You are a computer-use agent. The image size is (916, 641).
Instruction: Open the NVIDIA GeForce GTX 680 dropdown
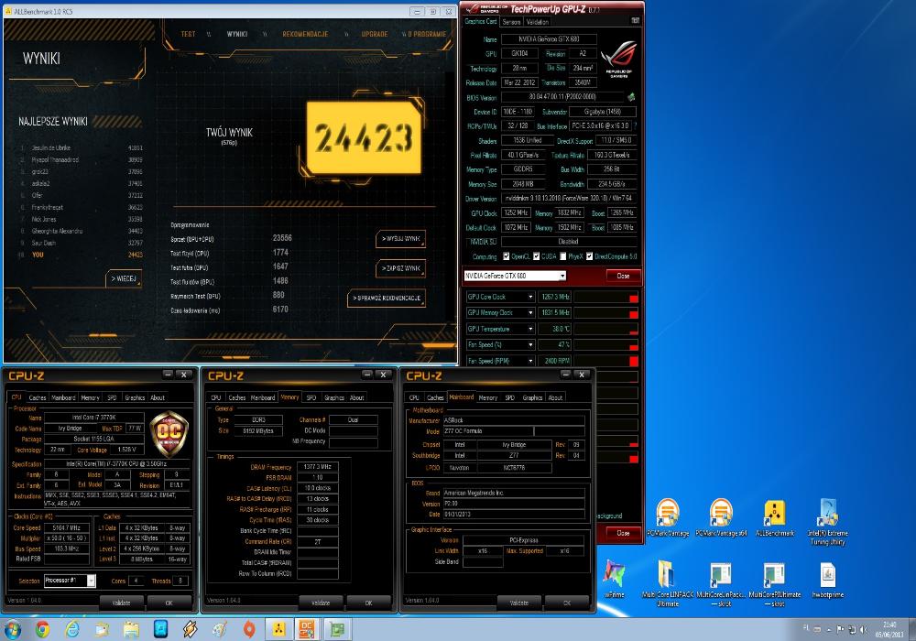point(515,276)
